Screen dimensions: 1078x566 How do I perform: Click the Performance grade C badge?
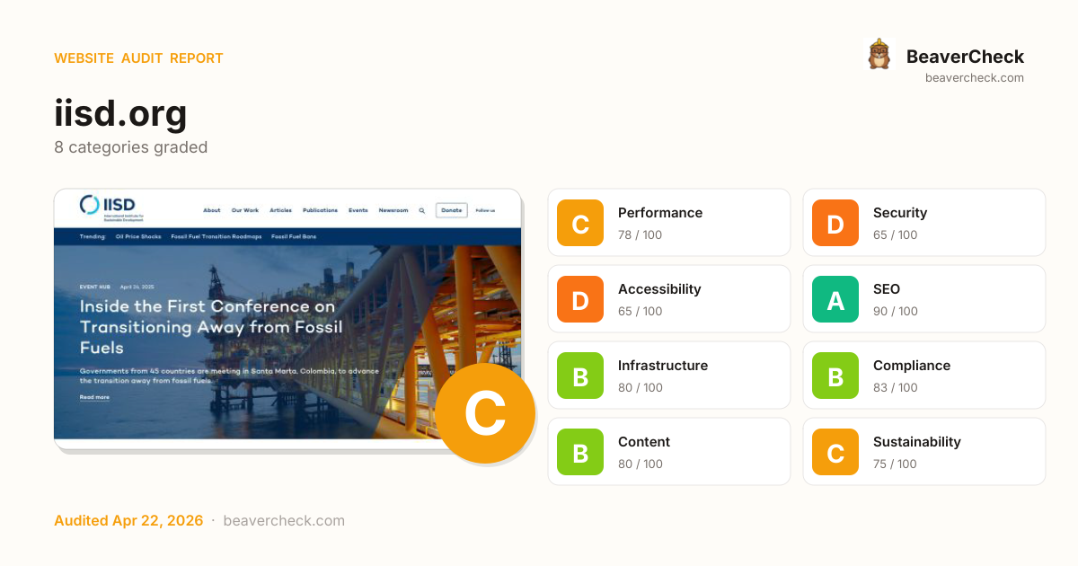coord(580,223)
